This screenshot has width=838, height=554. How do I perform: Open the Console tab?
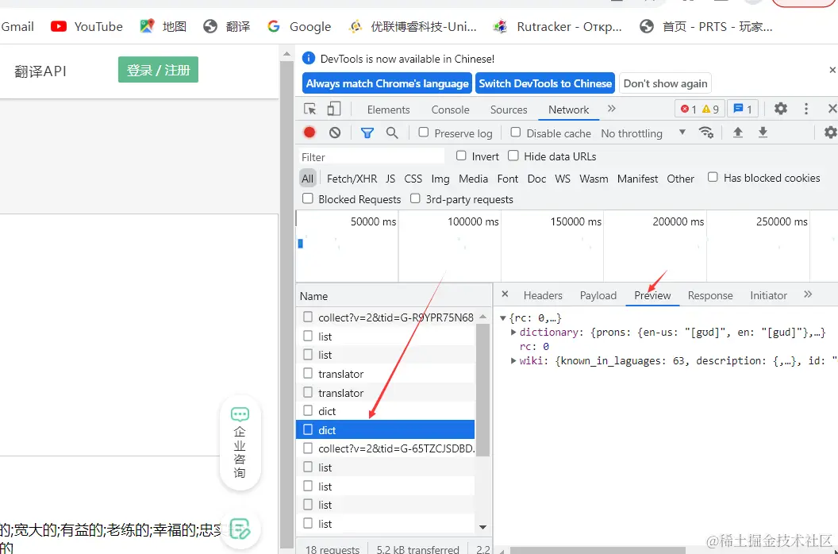click(x=451, y=110)
